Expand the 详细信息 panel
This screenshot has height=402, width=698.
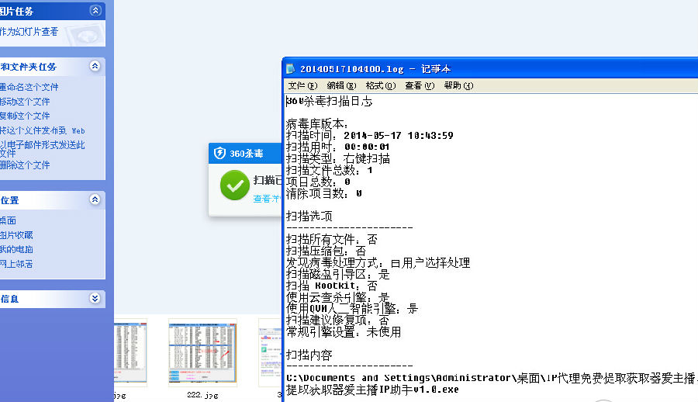pos(95,298)
